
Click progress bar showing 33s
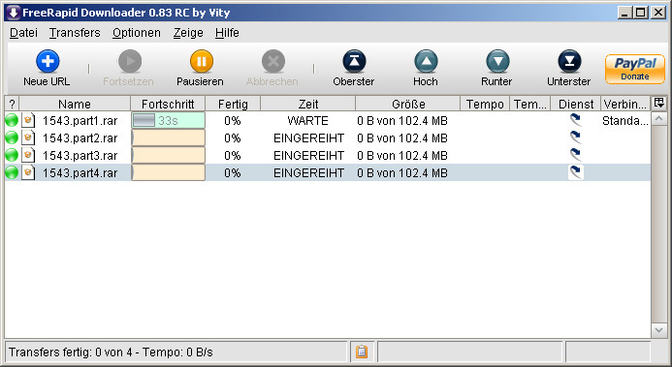tap(168, 121)
